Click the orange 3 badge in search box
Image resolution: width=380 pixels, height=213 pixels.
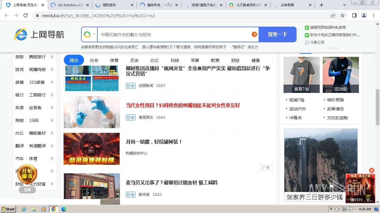(x=254, y=34)
